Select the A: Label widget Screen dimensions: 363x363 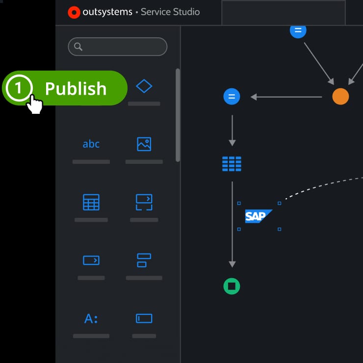coord(91,318)
